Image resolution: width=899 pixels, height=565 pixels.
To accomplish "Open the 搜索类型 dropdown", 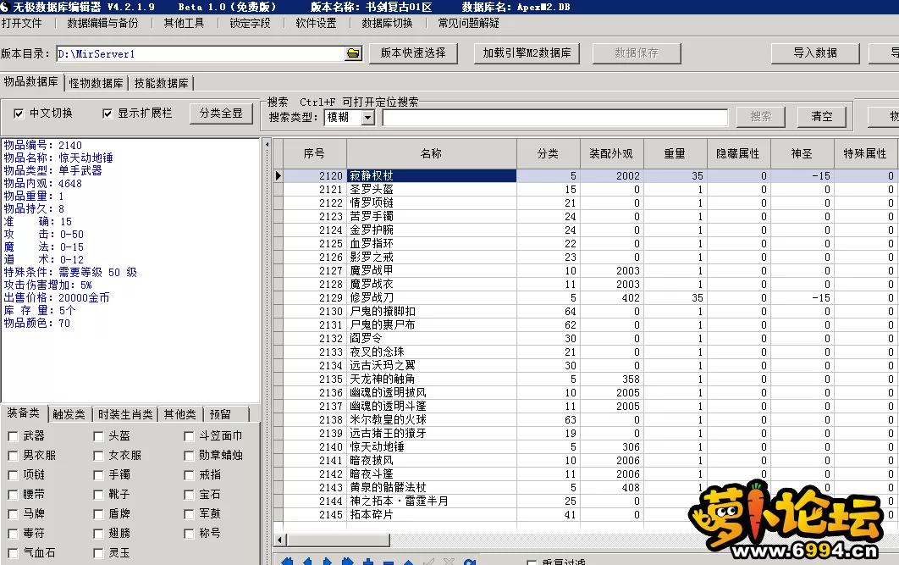I will (367, 118).
